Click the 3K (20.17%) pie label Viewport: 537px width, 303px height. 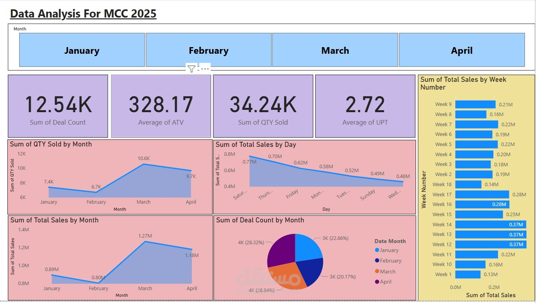coord(343,277)
